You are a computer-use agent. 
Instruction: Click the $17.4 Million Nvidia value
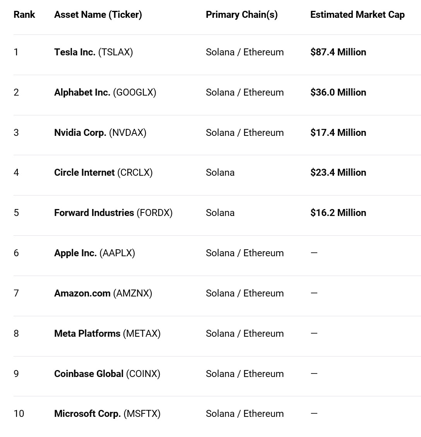pyautogui.click(x=338, y=133)
